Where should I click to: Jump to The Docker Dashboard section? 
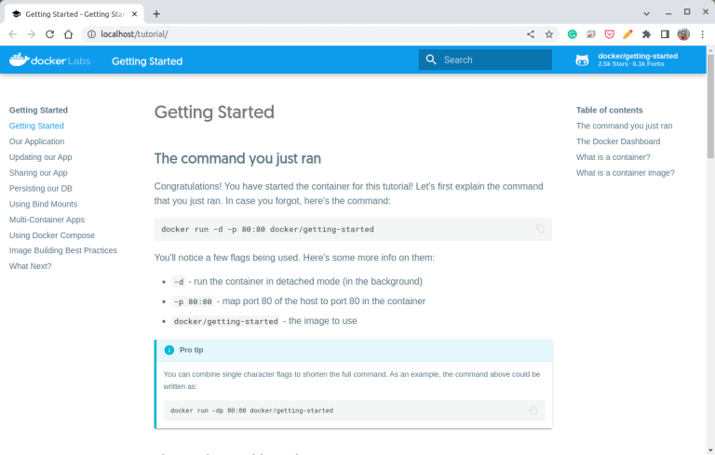coord(618,141)
